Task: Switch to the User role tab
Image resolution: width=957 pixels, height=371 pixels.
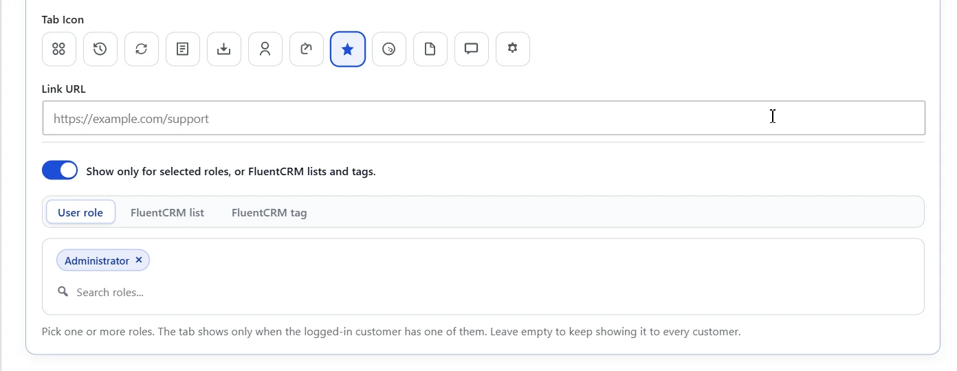Action: [x=80, y=212]
